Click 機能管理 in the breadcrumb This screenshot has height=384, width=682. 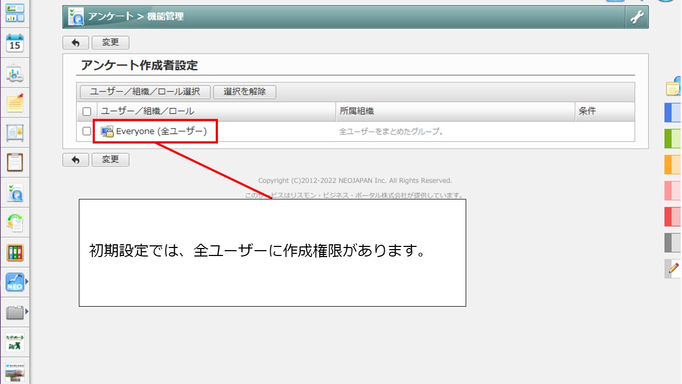pyautogui.click(x=165, y=17)
